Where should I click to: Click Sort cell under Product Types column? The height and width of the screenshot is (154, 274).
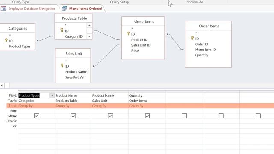tap(36, 111)
